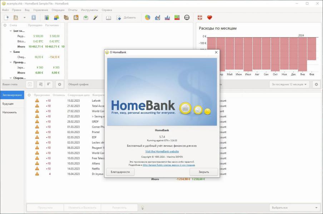Click the lifebuoy help icon
The width and height of the screenshot is (323, 214).
tap(200, 18)
